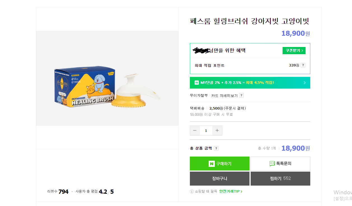Click help icon next to 카드 자세히보기
Image resolution: width=352 pixels, height=206 pixels.
coord(241,96)
